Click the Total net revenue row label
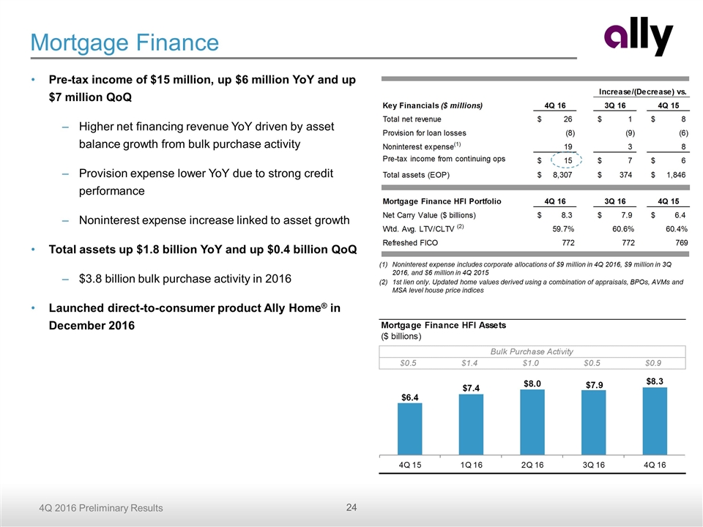Image resolution: width=703 pixels, height=527 pixels. coord(413,119)
